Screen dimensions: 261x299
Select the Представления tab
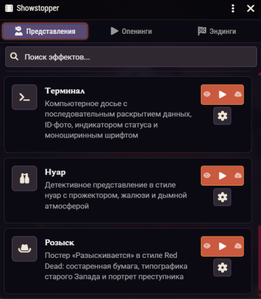45,31
